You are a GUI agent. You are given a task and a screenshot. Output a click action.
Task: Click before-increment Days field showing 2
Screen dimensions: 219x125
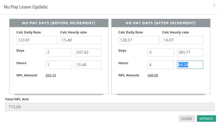59,52
